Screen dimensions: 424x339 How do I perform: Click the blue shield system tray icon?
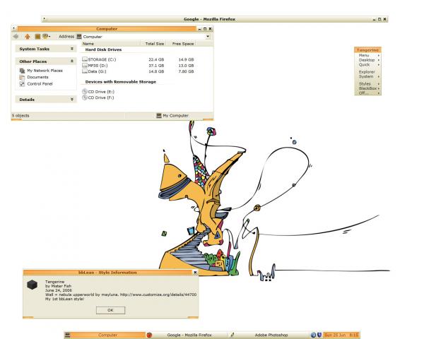[319, 335]
